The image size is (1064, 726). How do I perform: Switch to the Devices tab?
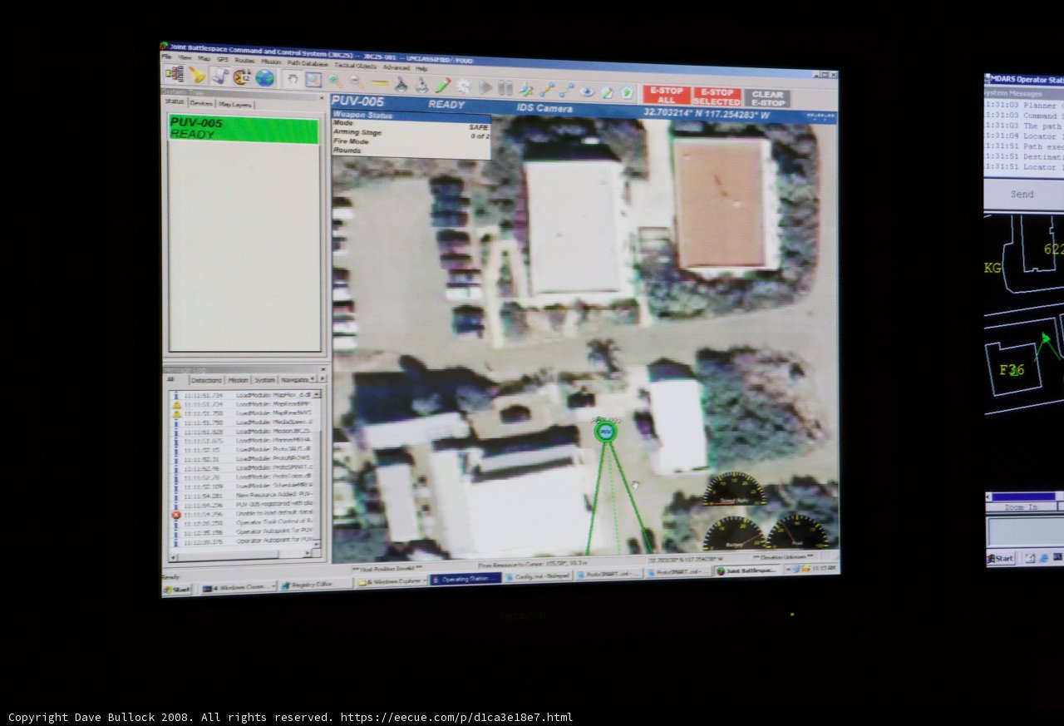point(201,103)
